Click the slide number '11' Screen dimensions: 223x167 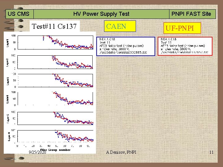(211, 152)
